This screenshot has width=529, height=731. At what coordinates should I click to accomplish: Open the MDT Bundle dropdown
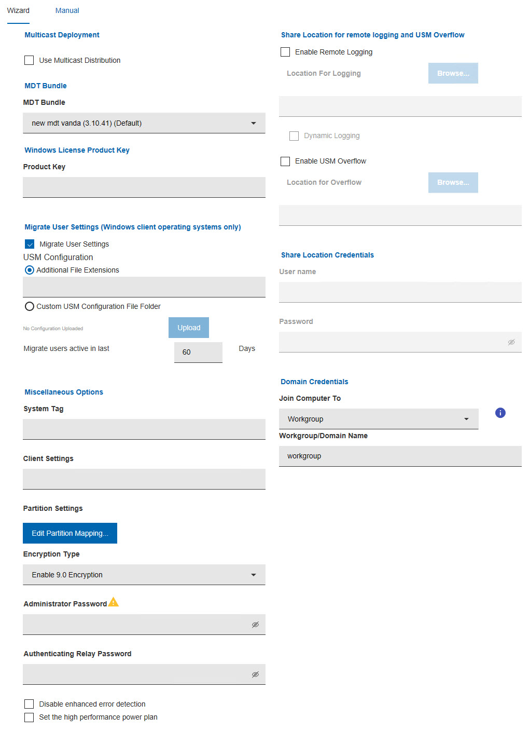[x=144, y=123]
